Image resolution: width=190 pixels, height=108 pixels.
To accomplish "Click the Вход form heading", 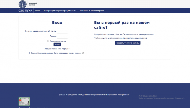I will click(x=57, y=23).
